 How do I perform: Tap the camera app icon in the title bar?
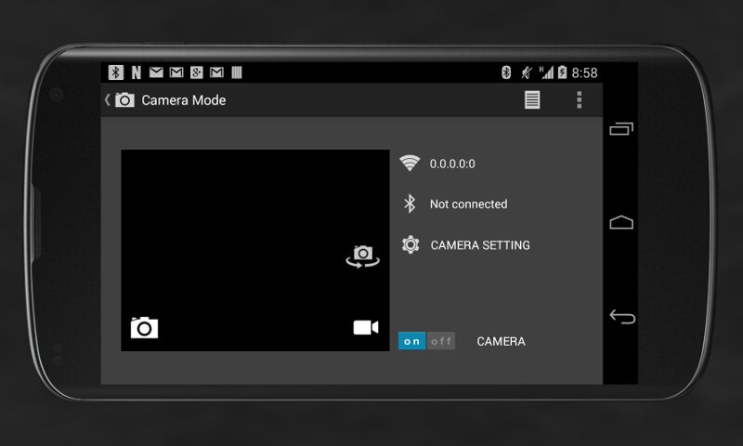(x=124, y=100)
